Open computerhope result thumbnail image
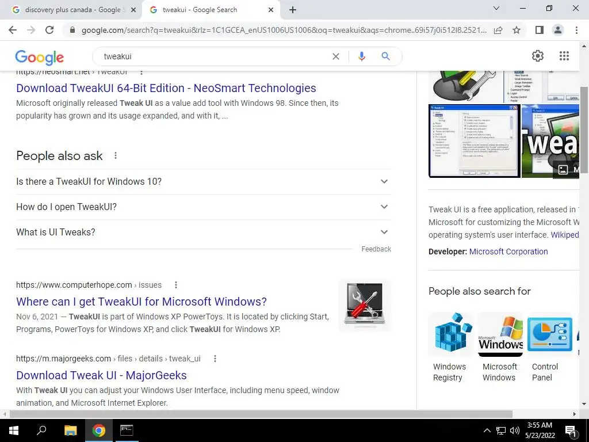 point(365,305)
